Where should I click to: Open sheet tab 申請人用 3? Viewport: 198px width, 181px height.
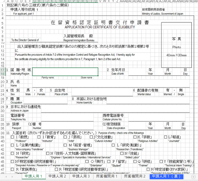[x=81, y=176]
